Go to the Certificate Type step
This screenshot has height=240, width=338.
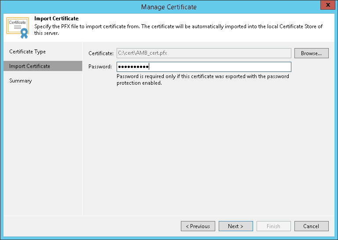27,52
